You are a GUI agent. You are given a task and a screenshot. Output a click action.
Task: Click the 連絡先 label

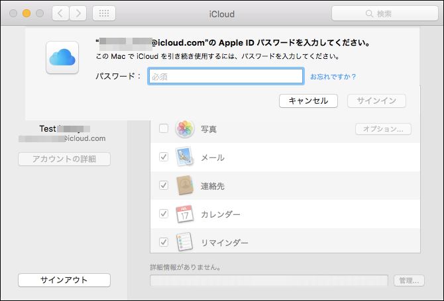coord(213,186)
